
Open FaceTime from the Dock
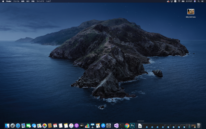coord(28,126)
